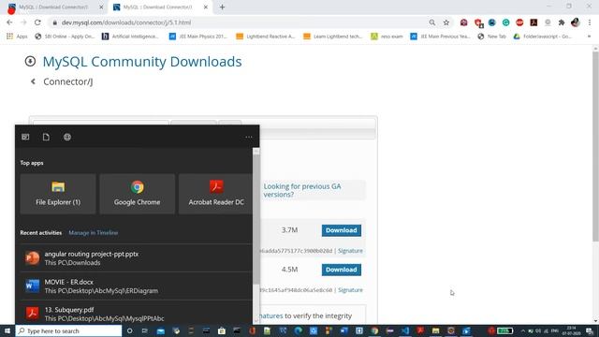Close the first browser tab
Image resolution: width=599 pixels, height=337 pixels.
[x=101, y=7]
